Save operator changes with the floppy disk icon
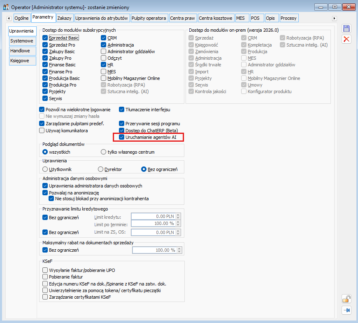This screenshot has width=358, height=323. [x=346, y=28]
